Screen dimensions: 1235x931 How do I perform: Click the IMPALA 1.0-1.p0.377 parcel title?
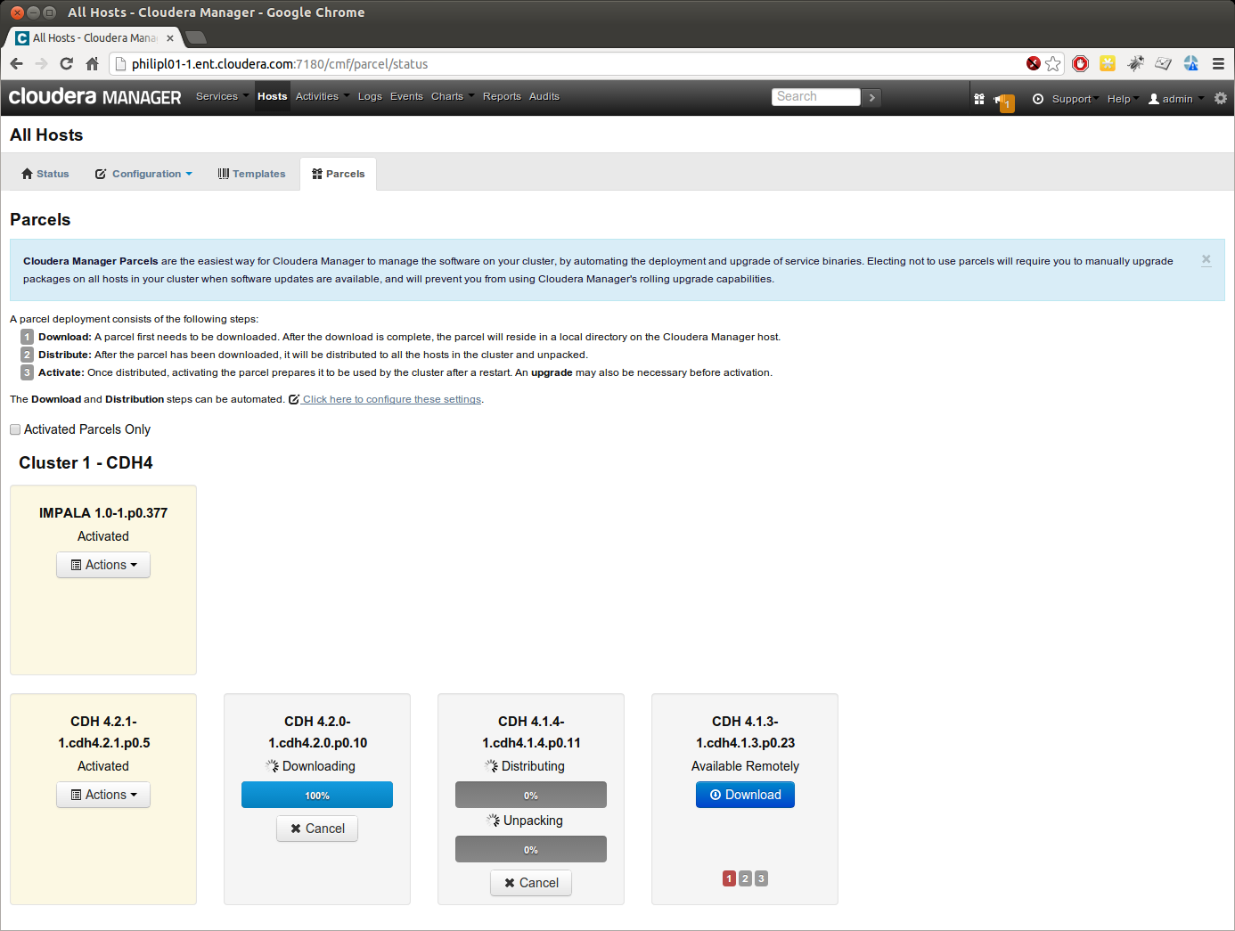coord(103,513)
